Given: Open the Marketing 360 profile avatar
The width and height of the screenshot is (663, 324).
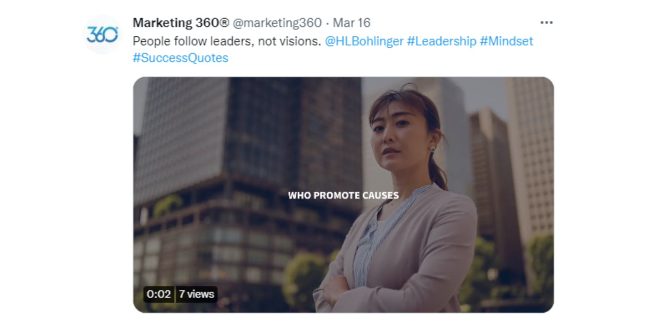Looking at the screenshot, I should click(102, 35).
